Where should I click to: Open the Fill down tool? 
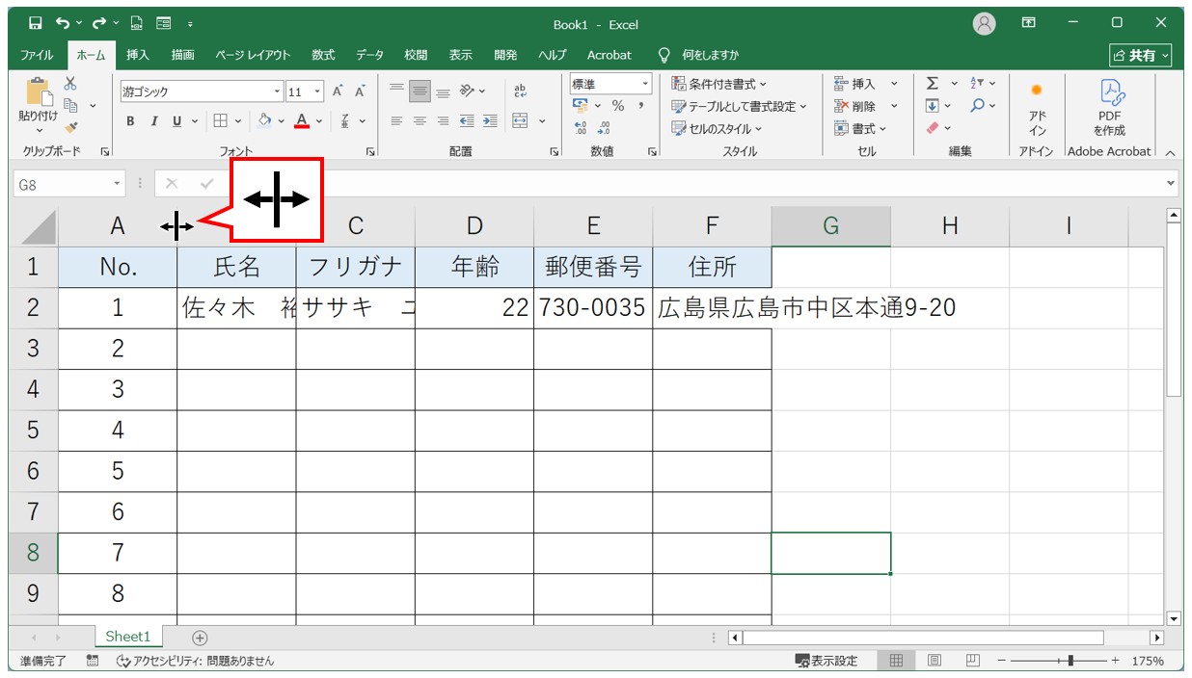pyautogui.click(x=933, y=106)
